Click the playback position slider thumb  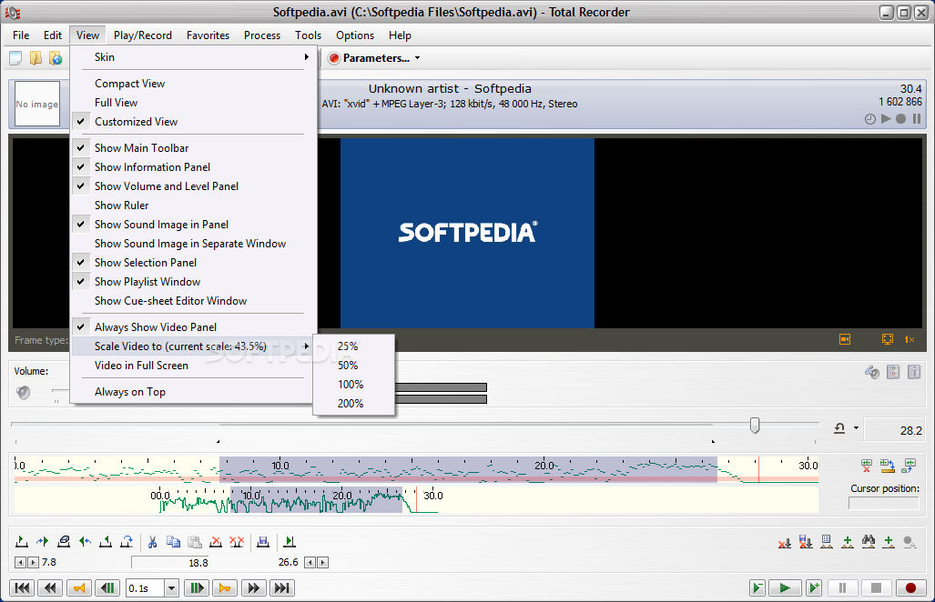coord(755,426)
